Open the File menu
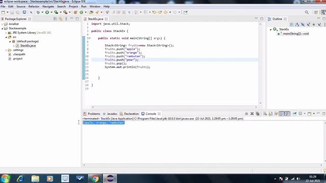Screen dimensions: 326x183 click(3, 7)
